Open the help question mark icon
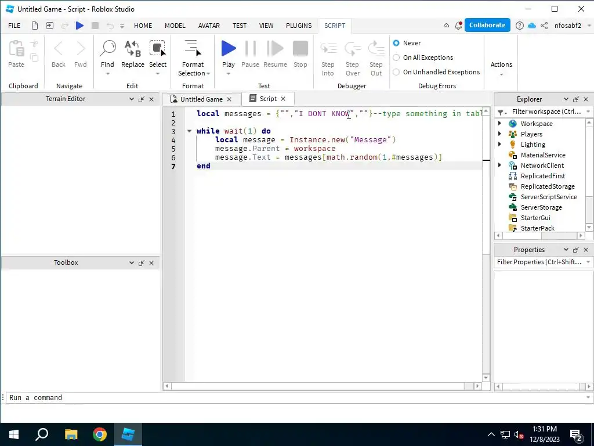Image resolution: width=594 pixels, height=446 pixels. (520, 26)
